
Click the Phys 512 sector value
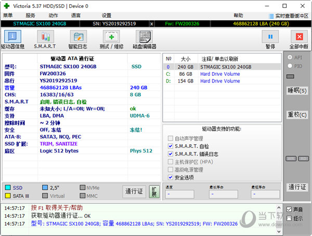pyautogui.click(x=141, y=150)
